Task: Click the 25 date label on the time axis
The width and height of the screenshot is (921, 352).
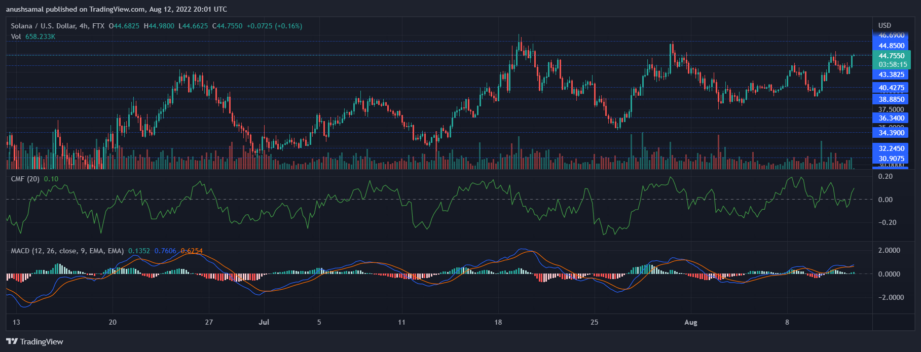Action: pyautogui.click(x=595, y=322)
